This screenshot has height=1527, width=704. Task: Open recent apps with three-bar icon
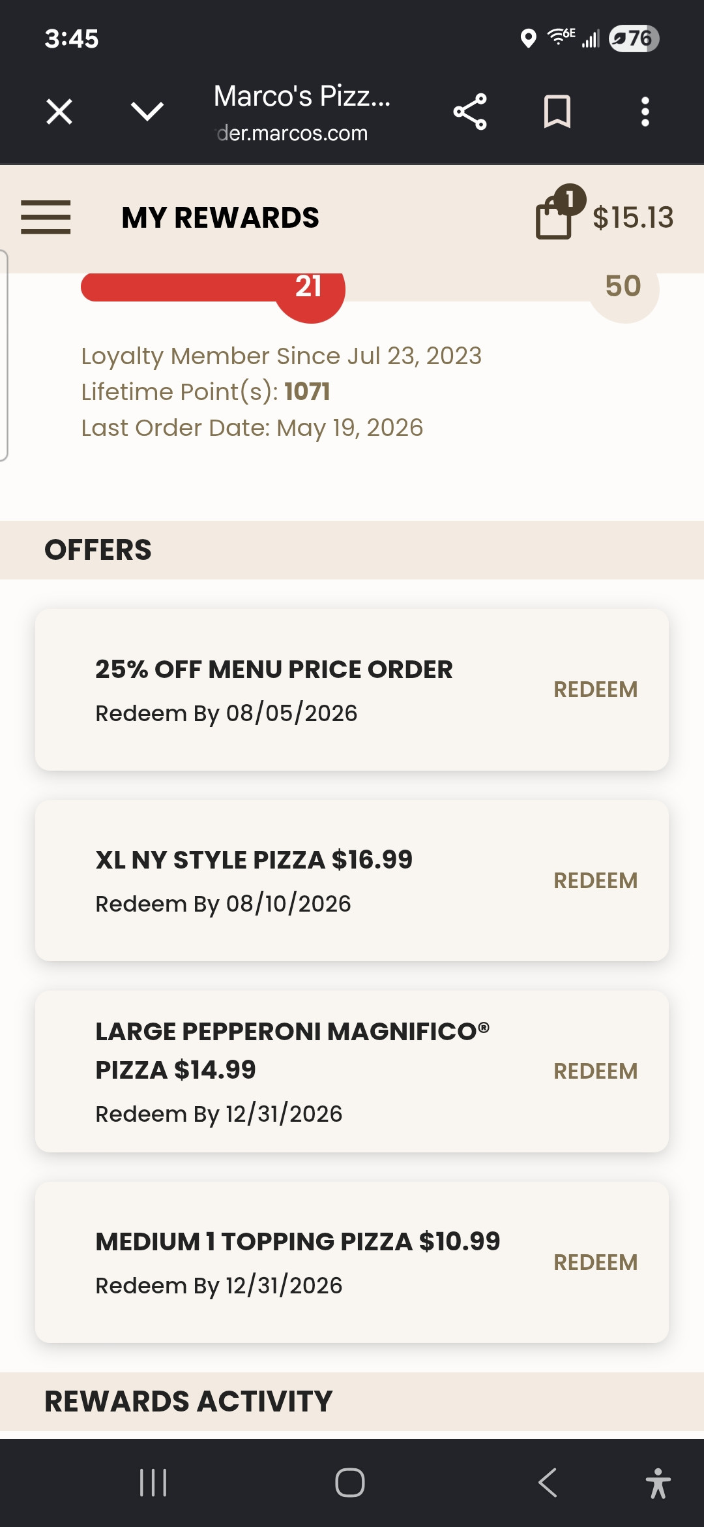pyautogui.click(x=153, y=1483)
